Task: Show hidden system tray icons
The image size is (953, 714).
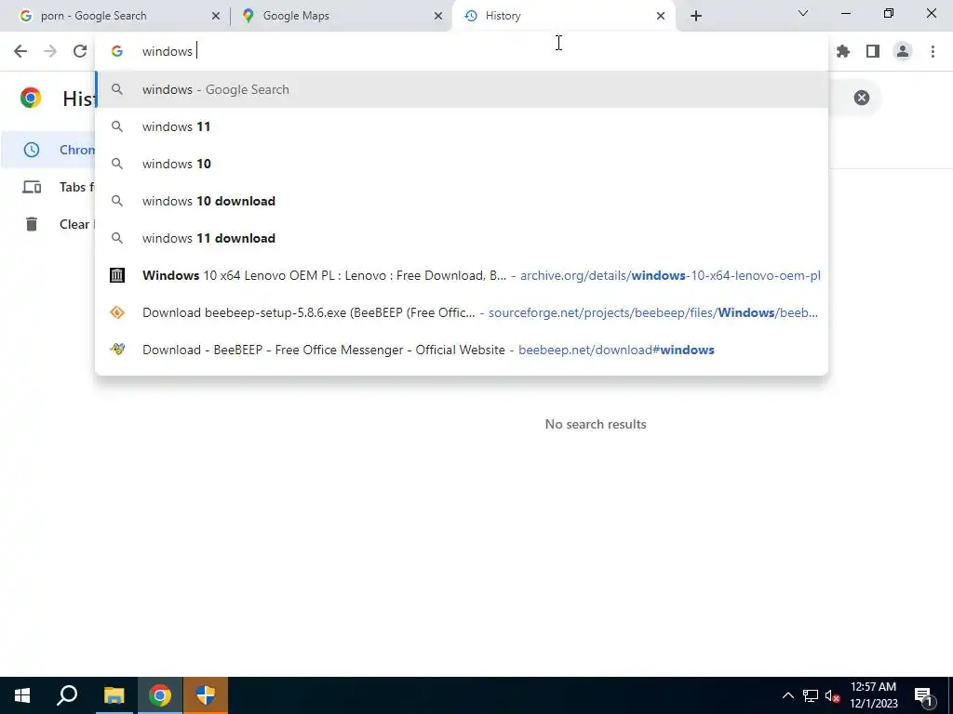Action: [787, 695]
